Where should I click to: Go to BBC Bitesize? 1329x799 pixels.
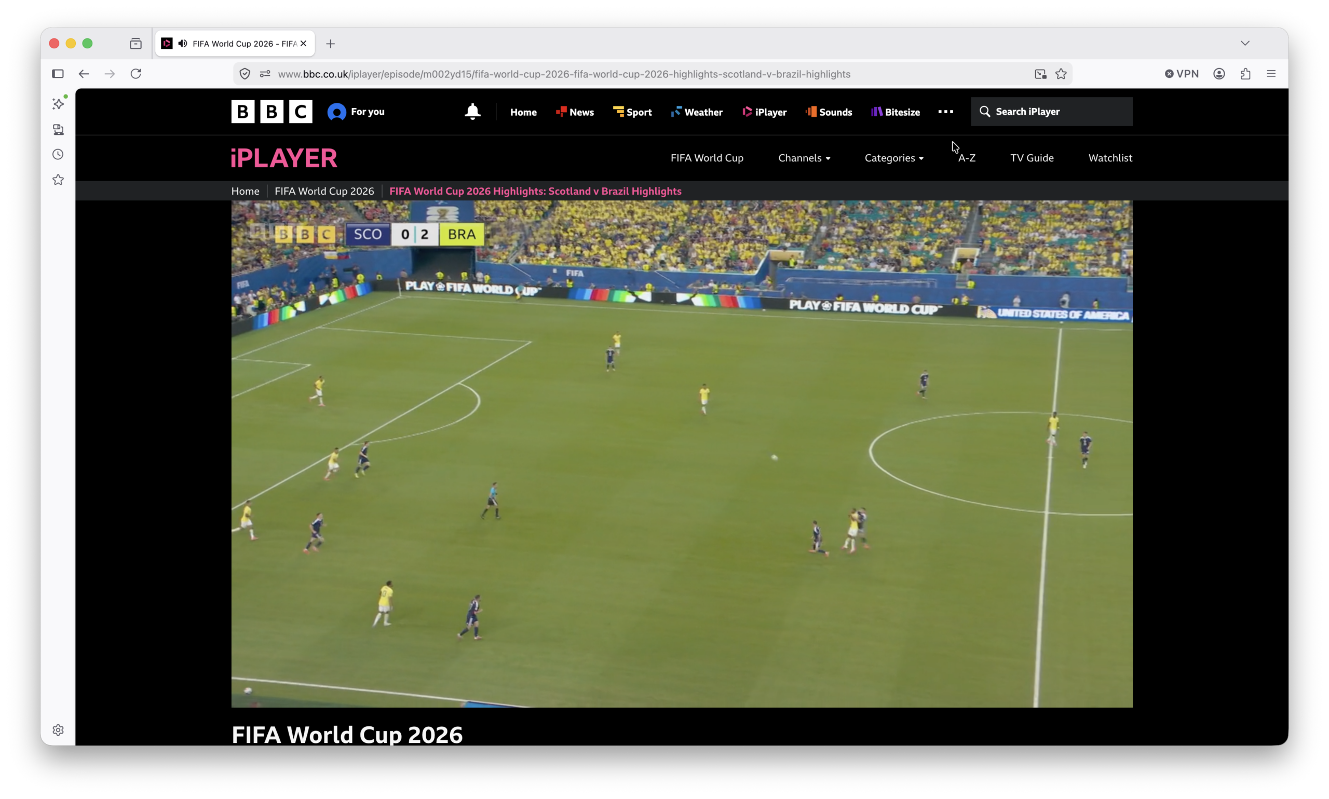pos(895,112)
